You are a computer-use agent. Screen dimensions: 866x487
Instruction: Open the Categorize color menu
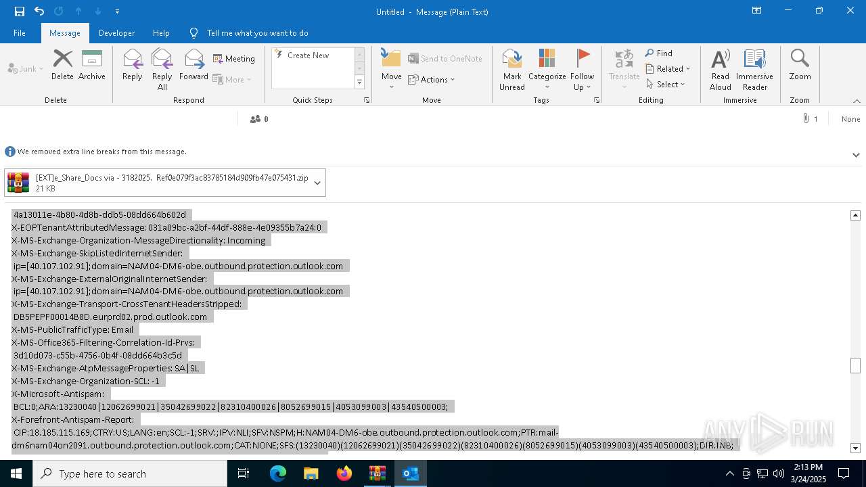(547, 69)
